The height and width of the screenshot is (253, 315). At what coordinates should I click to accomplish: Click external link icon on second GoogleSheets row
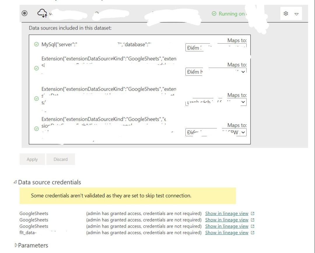click(253, 220)
